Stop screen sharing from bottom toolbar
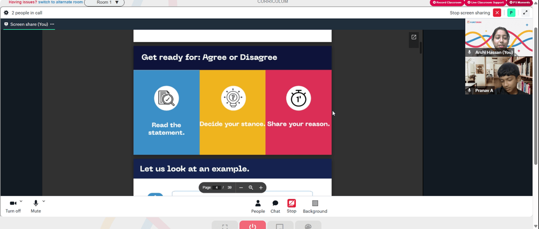Screen dimensions: 539x229 point(292,206)
